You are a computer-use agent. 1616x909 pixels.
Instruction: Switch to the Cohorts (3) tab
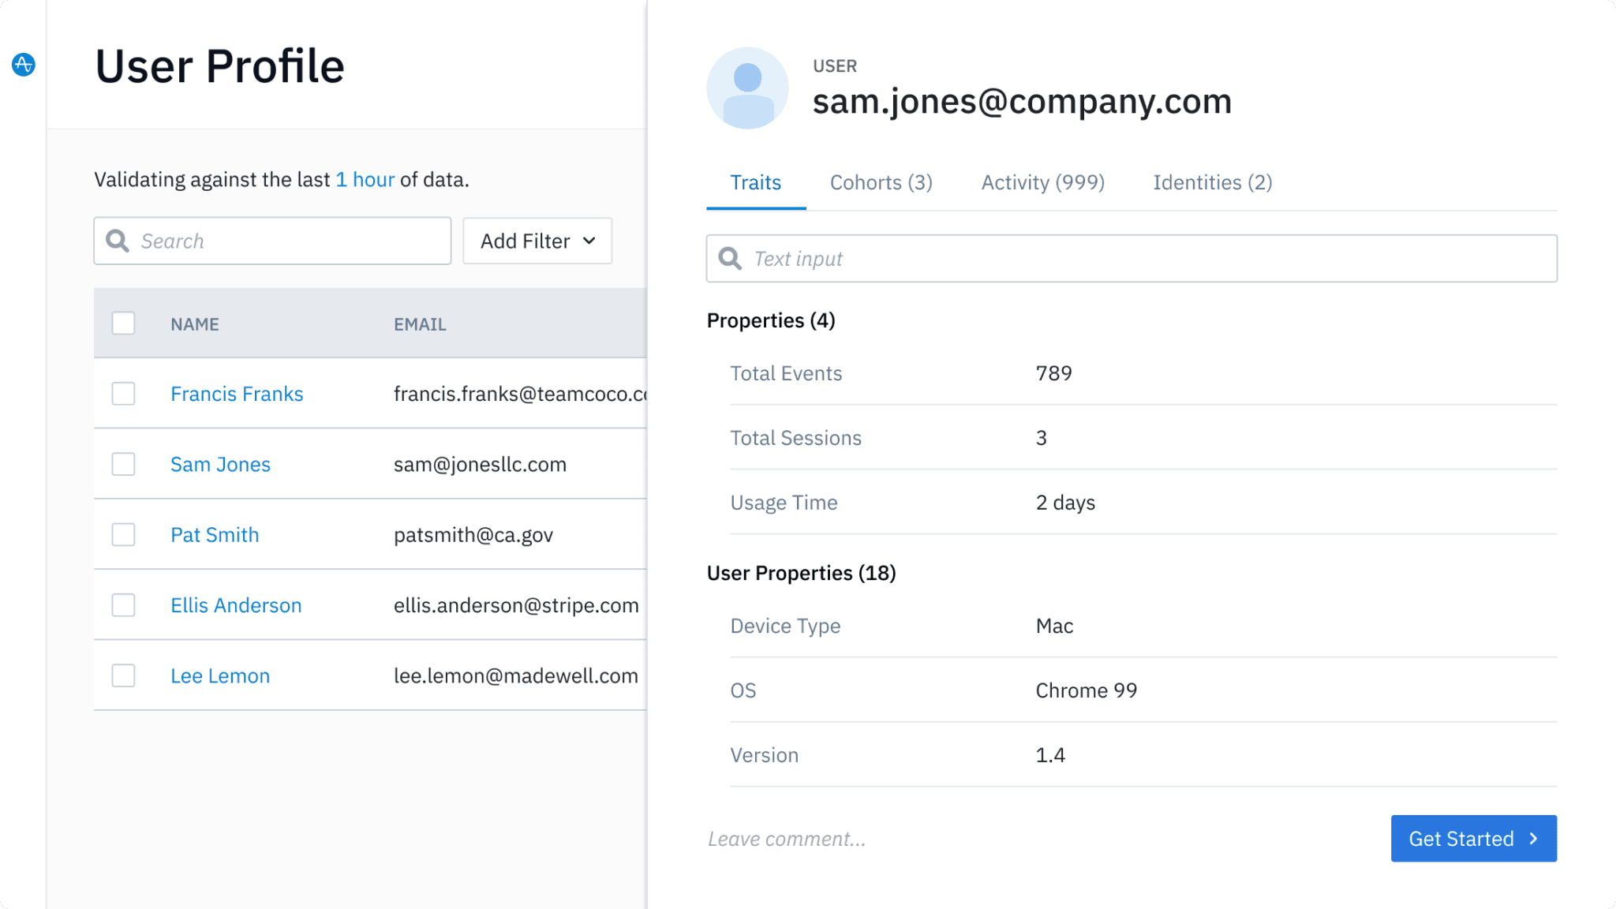881,182
